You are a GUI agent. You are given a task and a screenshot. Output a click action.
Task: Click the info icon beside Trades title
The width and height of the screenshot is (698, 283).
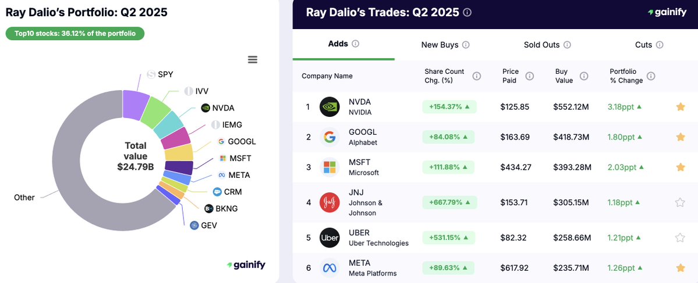pyautogui.click(x=467, y=12)
